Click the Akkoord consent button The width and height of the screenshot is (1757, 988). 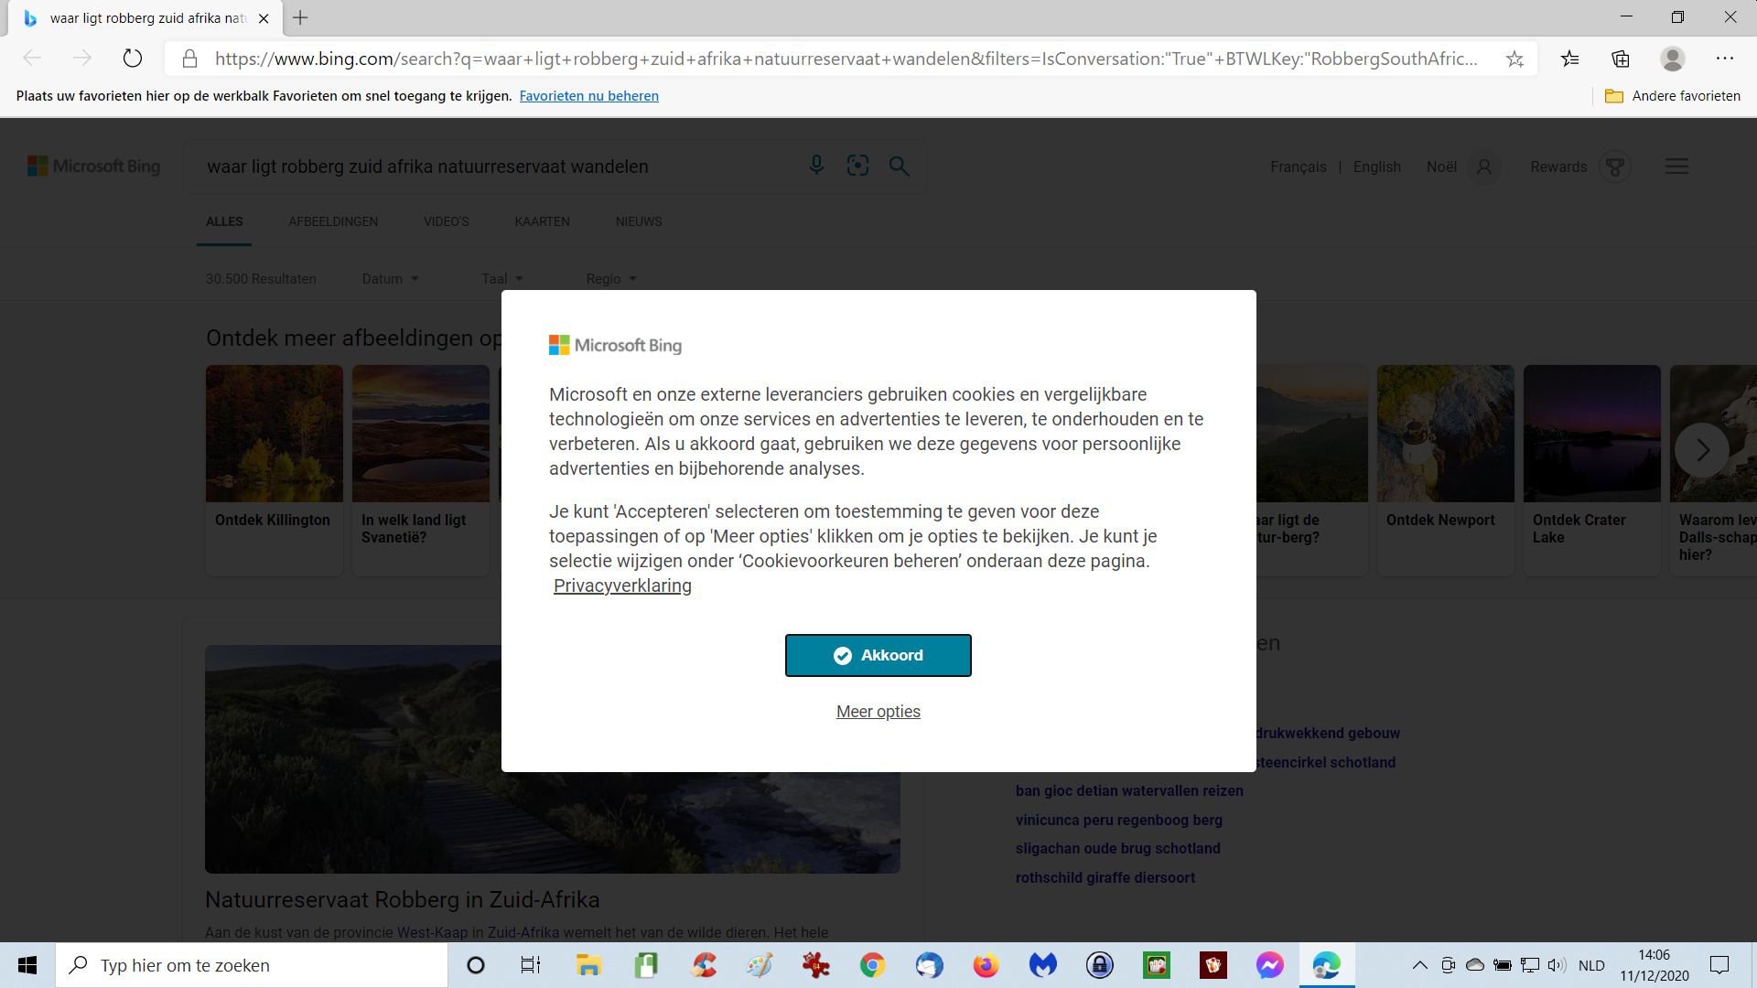coord(878,655)
